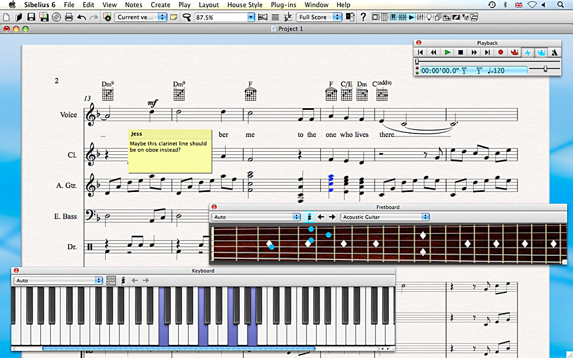Toggle chord mode in Fretboard window
This screenshot has width=573, height=358.
tap(309, 217)
